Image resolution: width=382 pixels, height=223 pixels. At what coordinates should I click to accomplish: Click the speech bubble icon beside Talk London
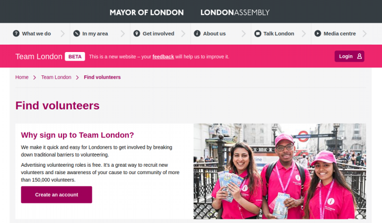(257, 33)
